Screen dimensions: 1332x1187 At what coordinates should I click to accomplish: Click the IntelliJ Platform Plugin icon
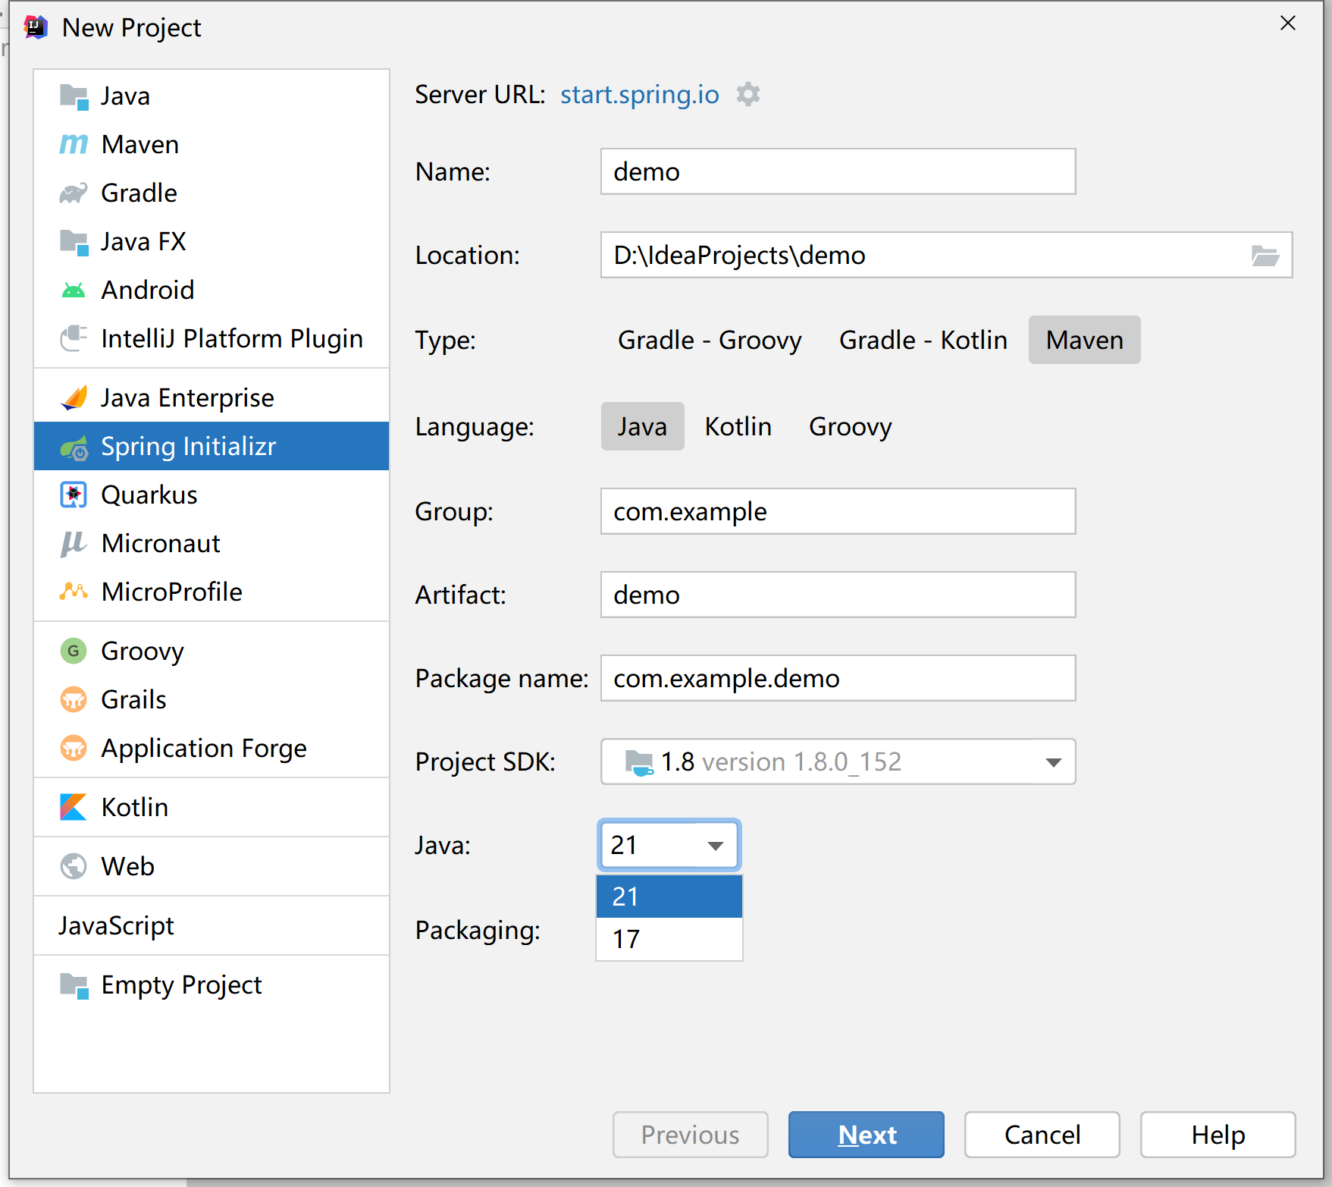pos(74,338)
